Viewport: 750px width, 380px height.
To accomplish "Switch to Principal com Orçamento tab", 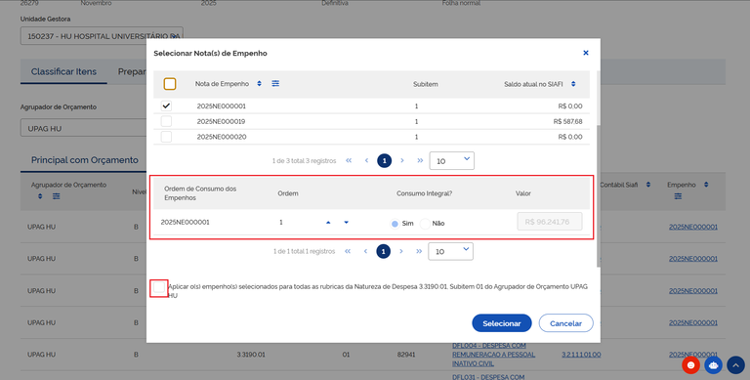I will (85, 160).
